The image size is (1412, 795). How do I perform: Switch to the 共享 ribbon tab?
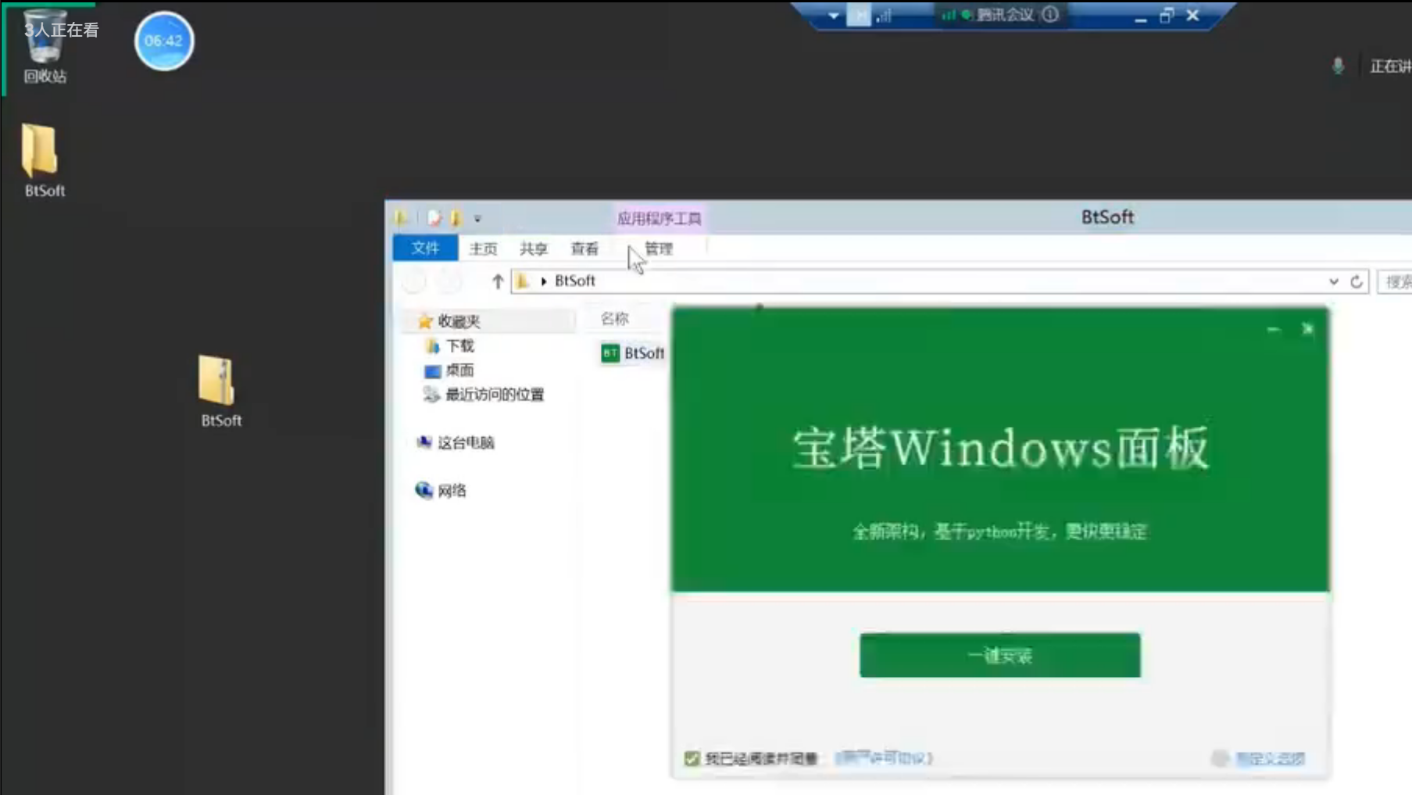pyautogui.click(x=534, y=249)
